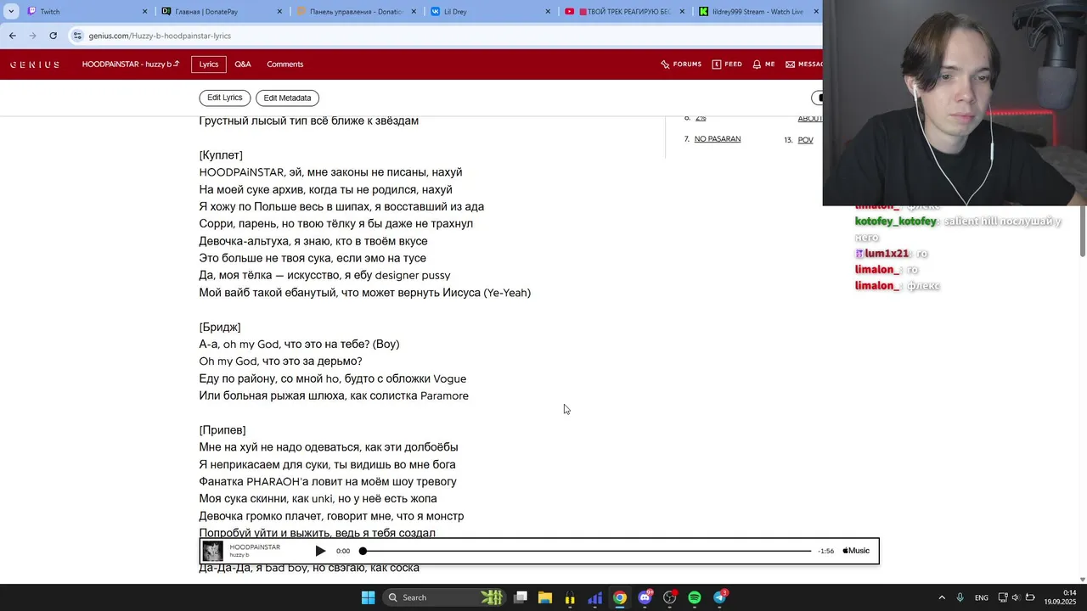Image resolution: width=1087 pixels, height=611 pixels.
Task: Close the DonatePay tab
Action: (280, 12)
